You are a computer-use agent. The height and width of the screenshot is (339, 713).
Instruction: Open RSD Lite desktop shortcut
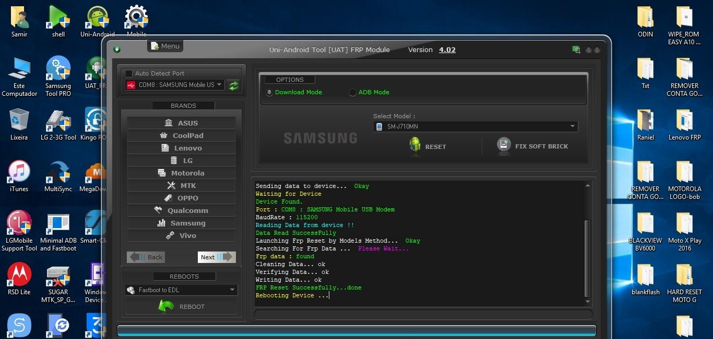click(19, 279)
